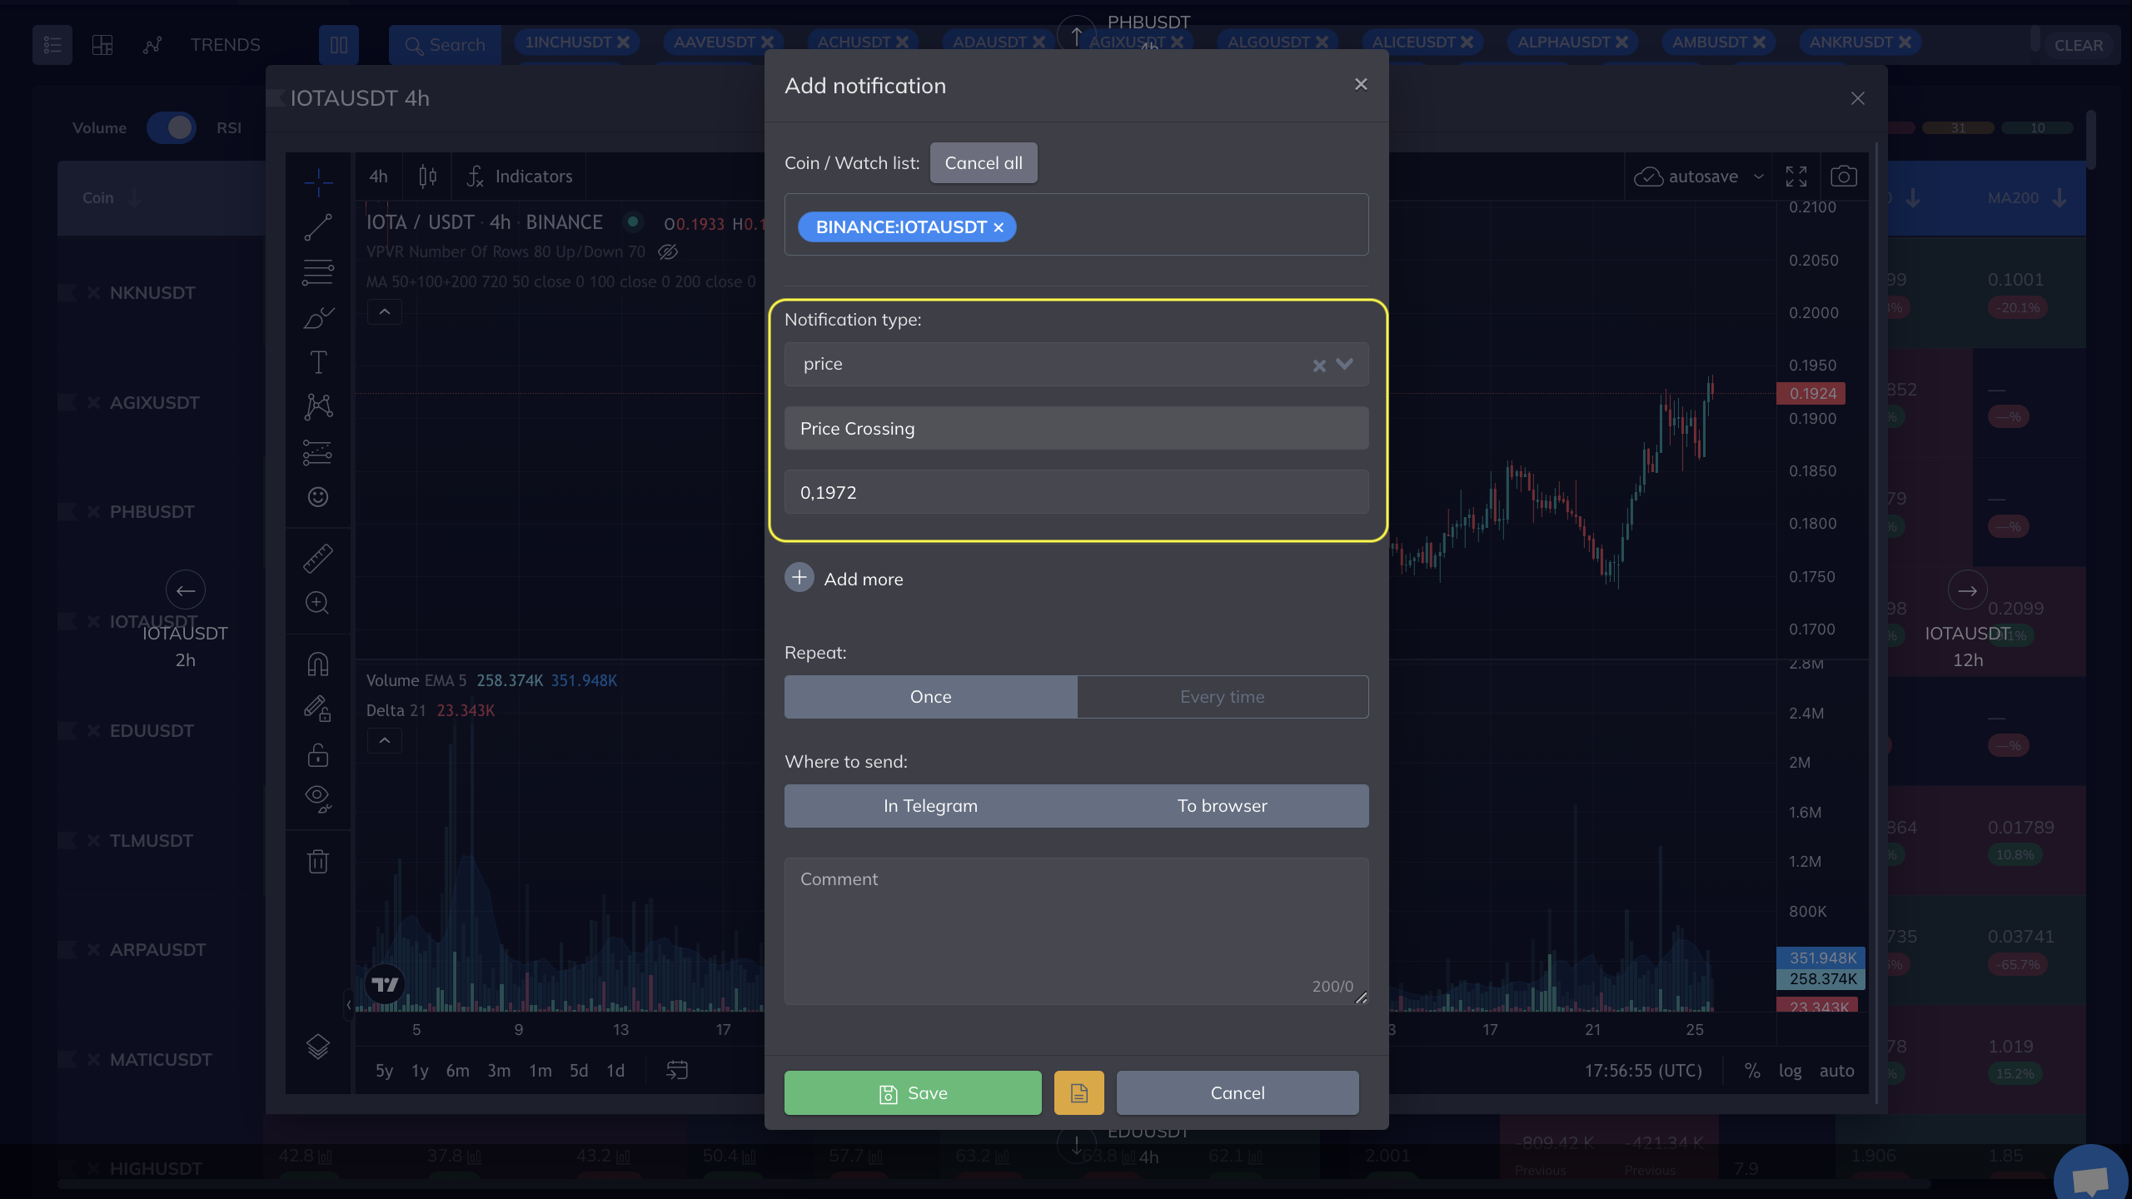Click the yellow template save icon

1078,1092
